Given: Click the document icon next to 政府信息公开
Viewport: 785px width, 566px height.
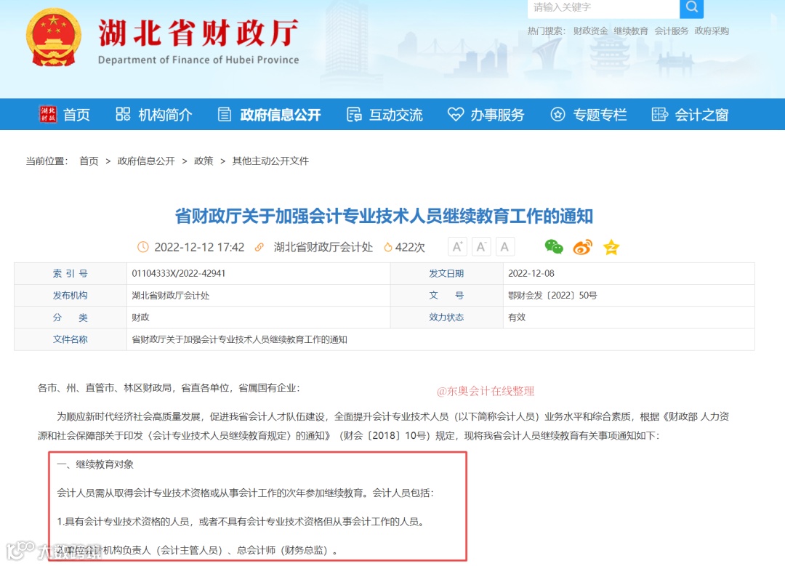Looking at the screenshot, I should pos(225,114).
